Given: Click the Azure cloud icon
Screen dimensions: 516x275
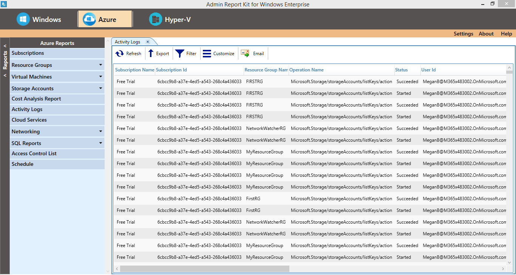Looking at the screenshot, I should (90, 19).
